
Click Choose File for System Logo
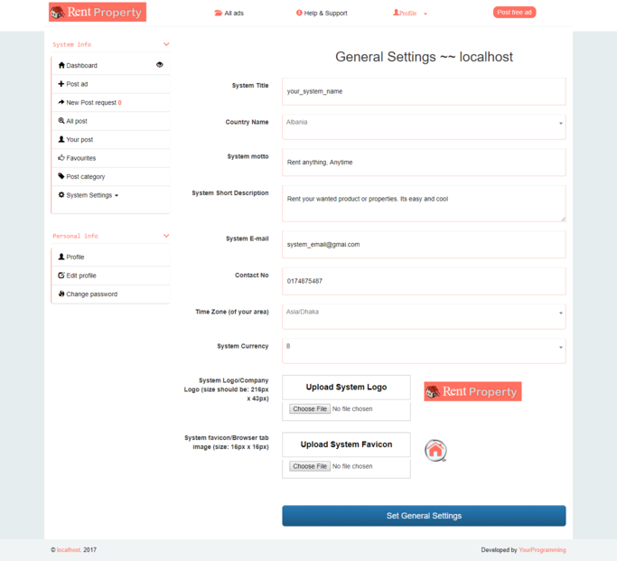(309, 409)
